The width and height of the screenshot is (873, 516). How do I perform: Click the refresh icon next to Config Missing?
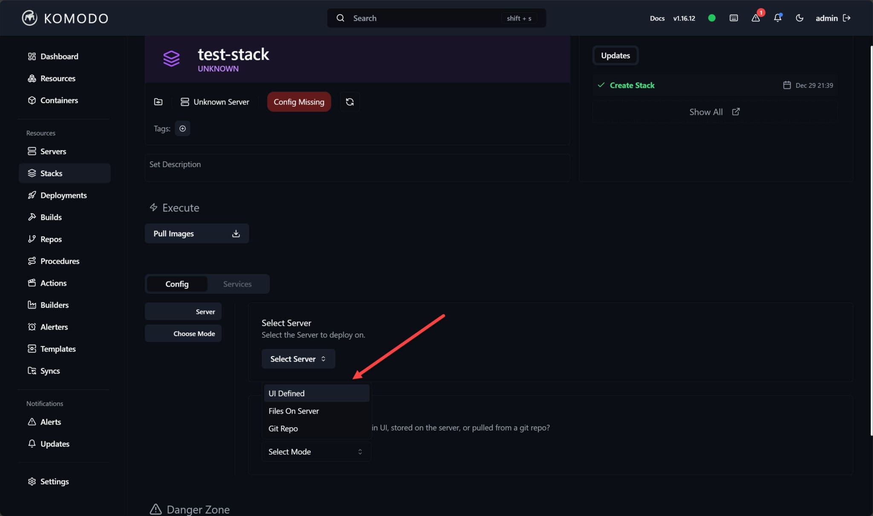(x=349, y=101)
